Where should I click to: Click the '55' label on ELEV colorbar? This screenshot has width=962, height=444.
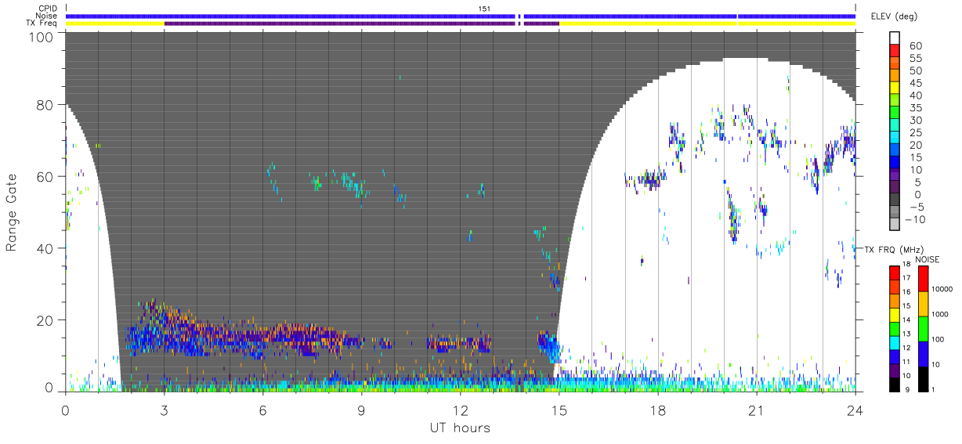[x=914, y=59]
